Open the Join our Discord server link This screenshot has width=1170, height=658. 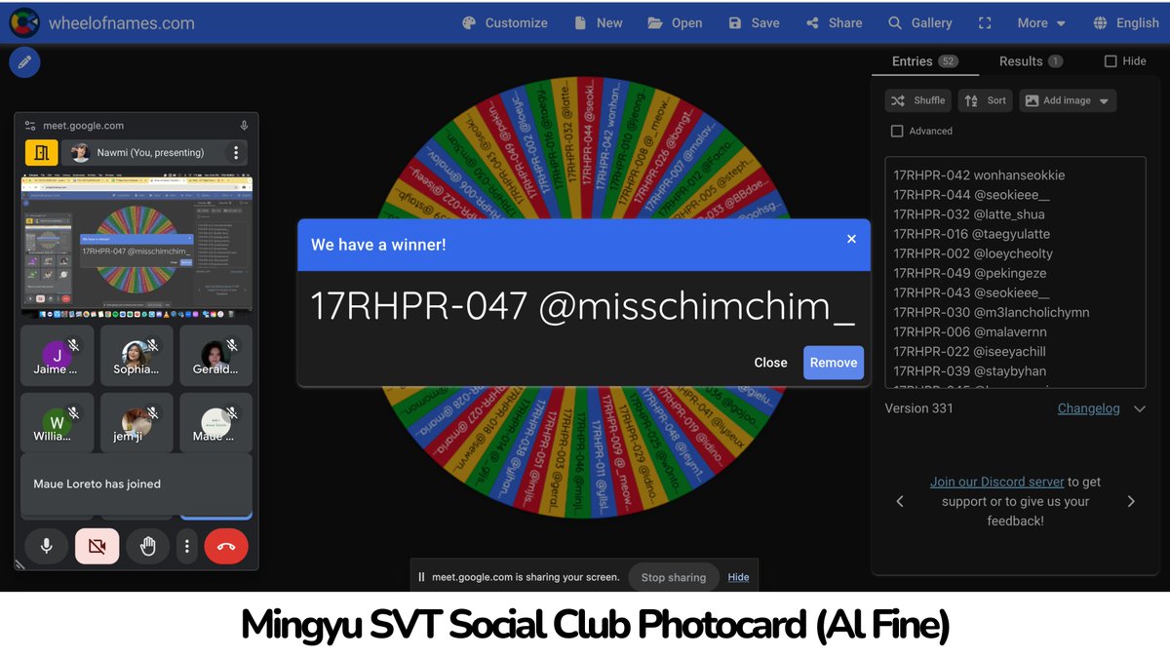(x=996, y=482)
